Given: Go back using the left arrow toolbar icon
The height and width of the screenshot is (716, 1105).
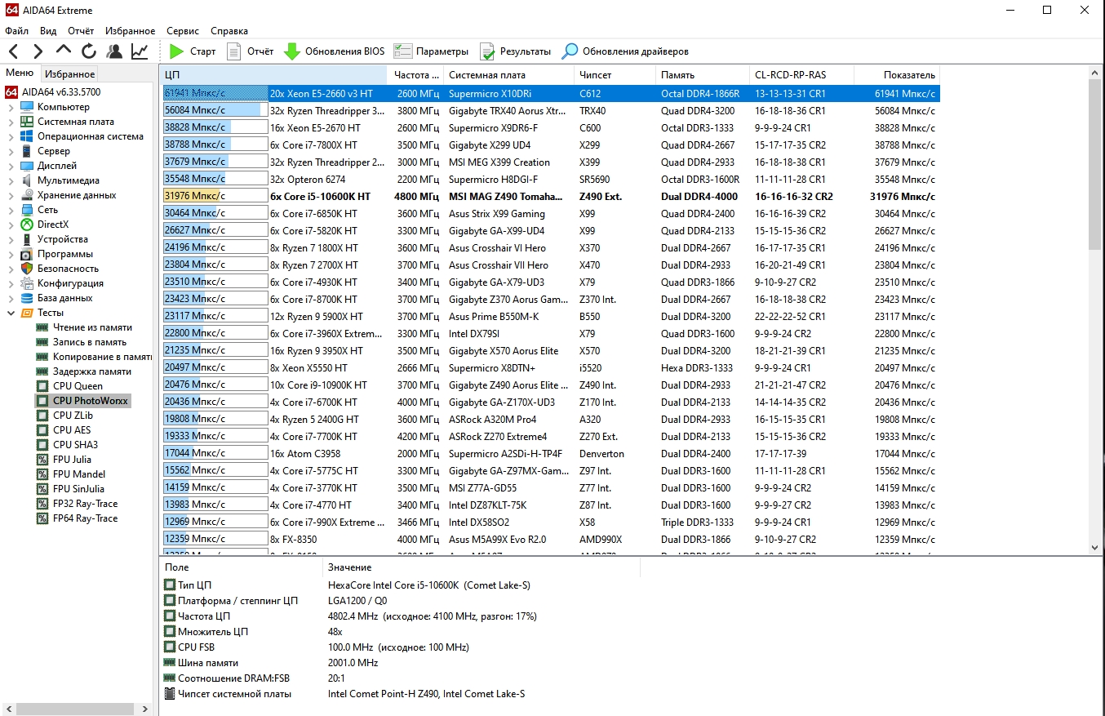Looking at the screenshot, I should pyautogui.click(x=13, y=51).
